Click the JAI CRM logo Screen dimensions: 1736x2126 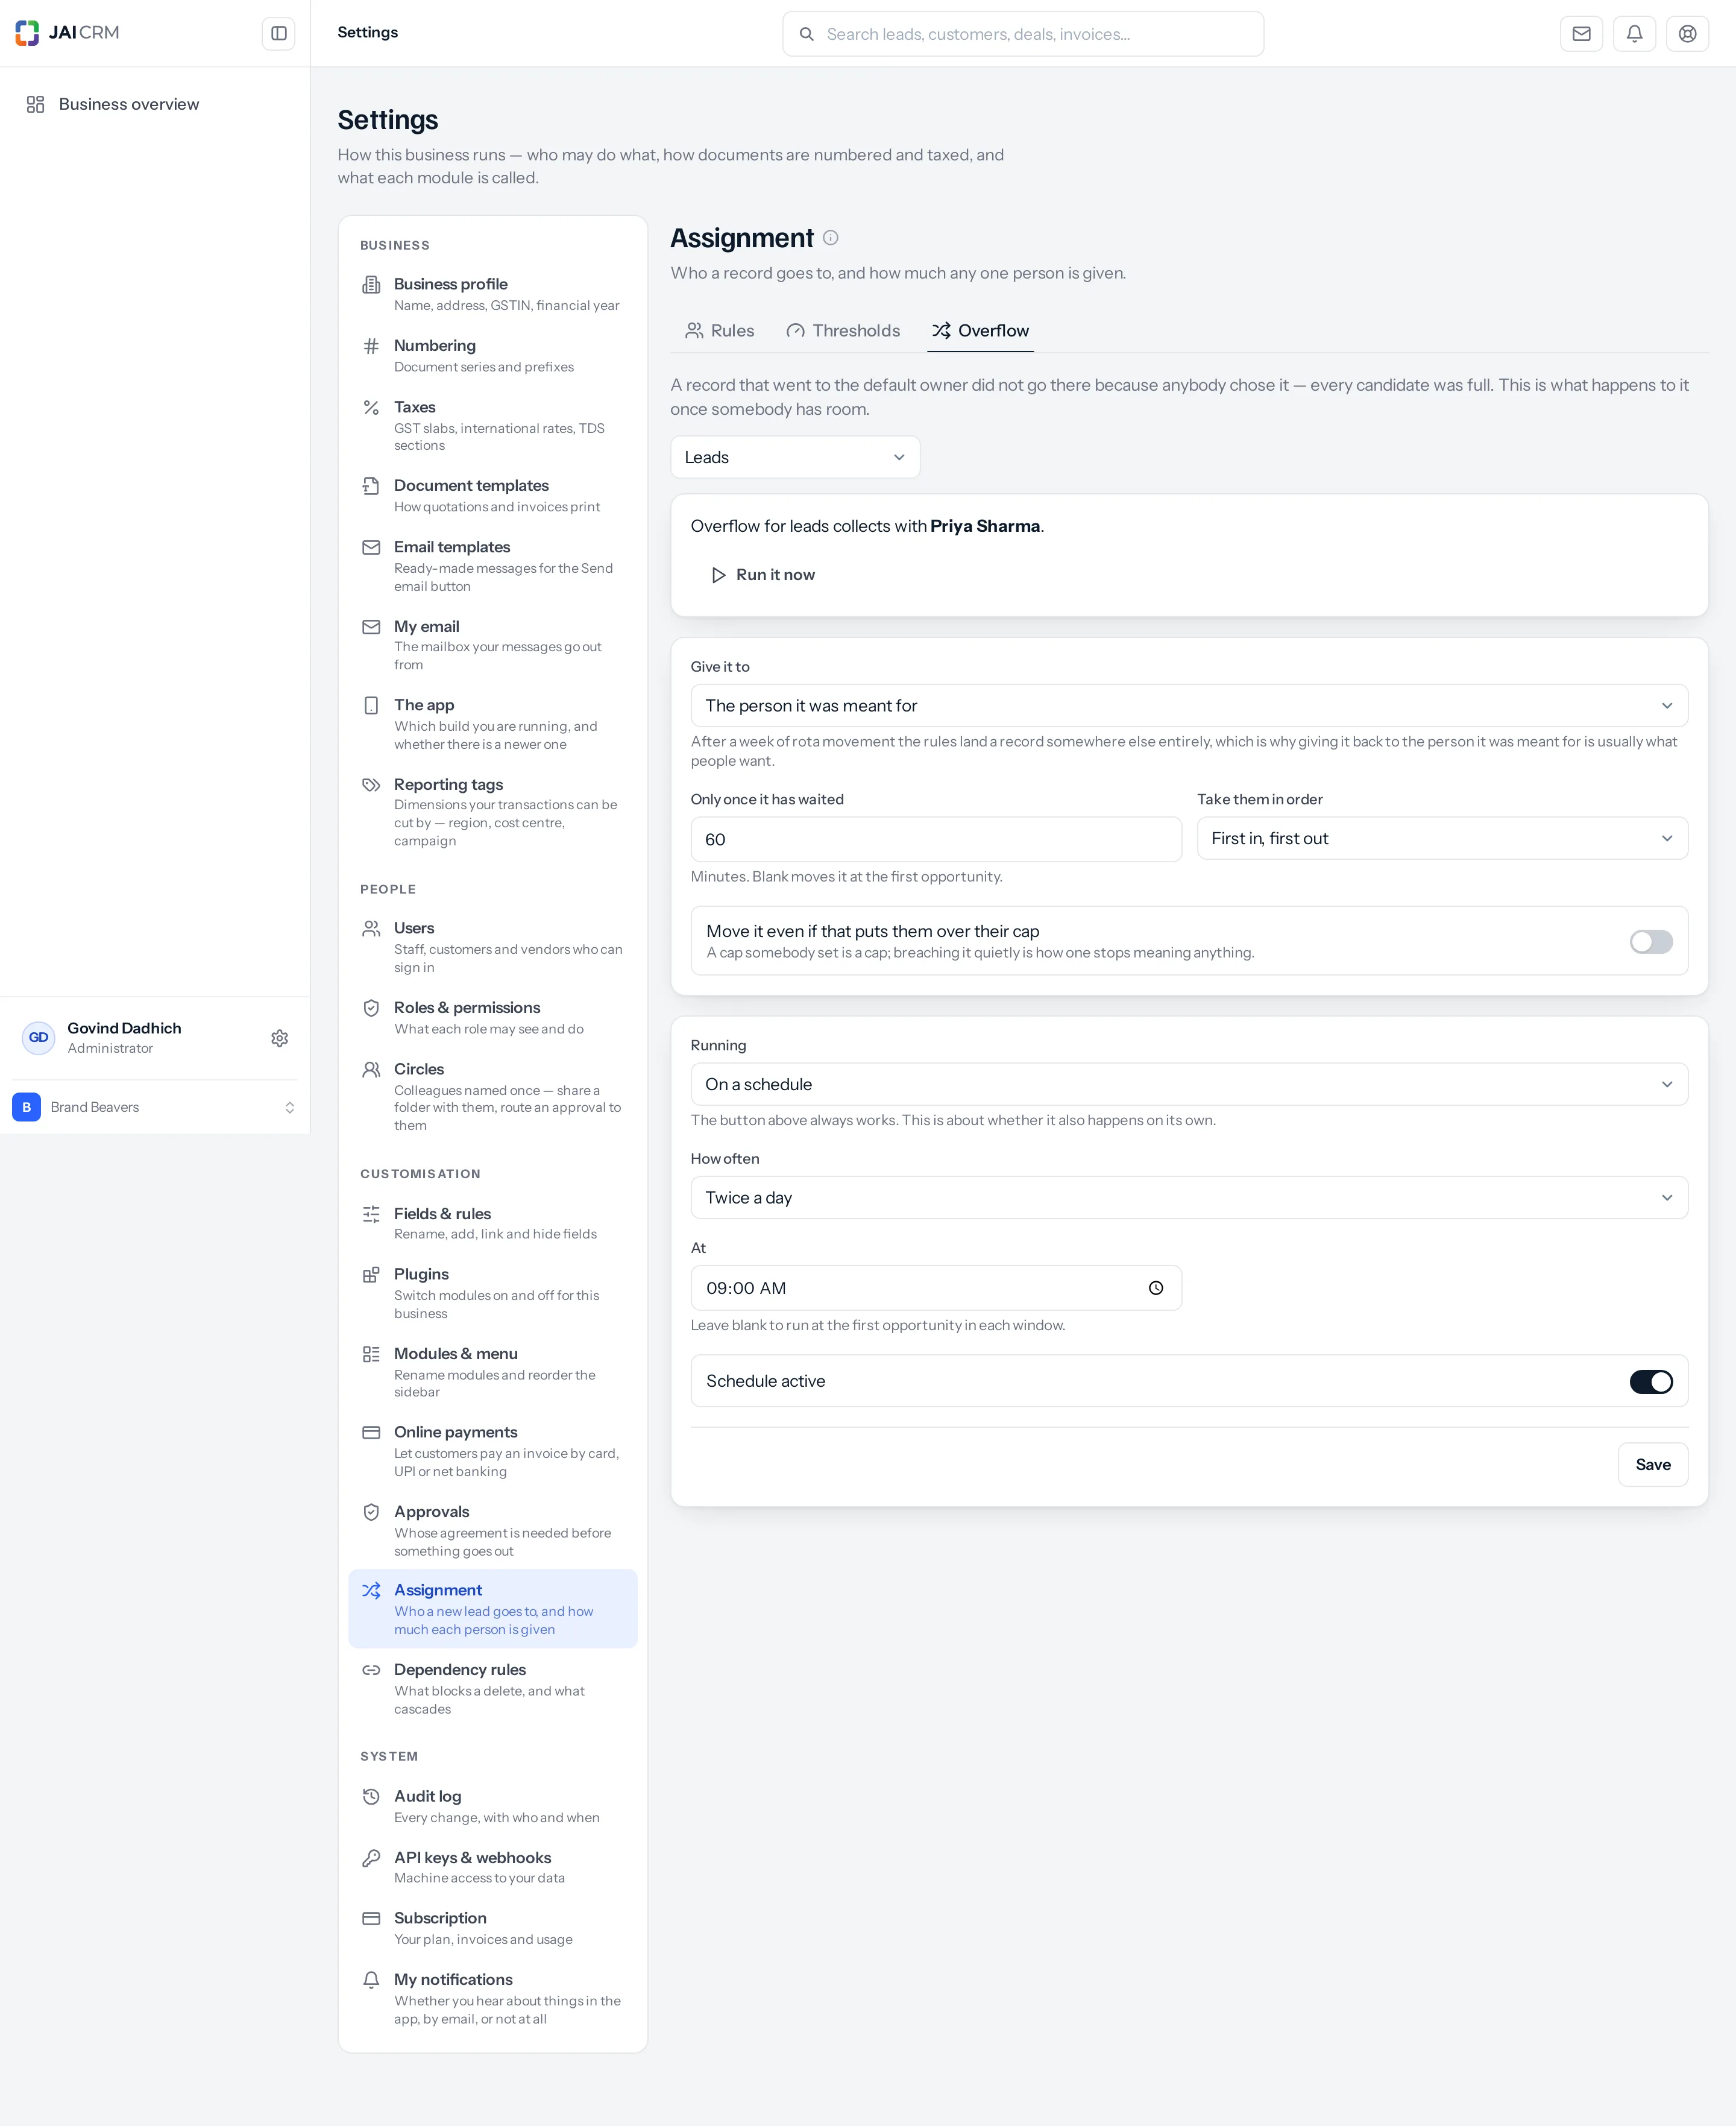point(67,33)
